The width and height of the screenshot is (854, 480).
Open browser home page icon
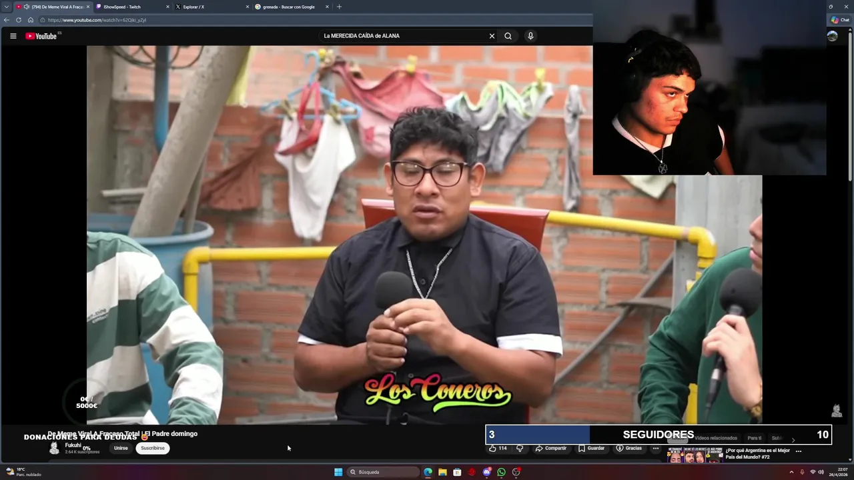coord(30,20)
